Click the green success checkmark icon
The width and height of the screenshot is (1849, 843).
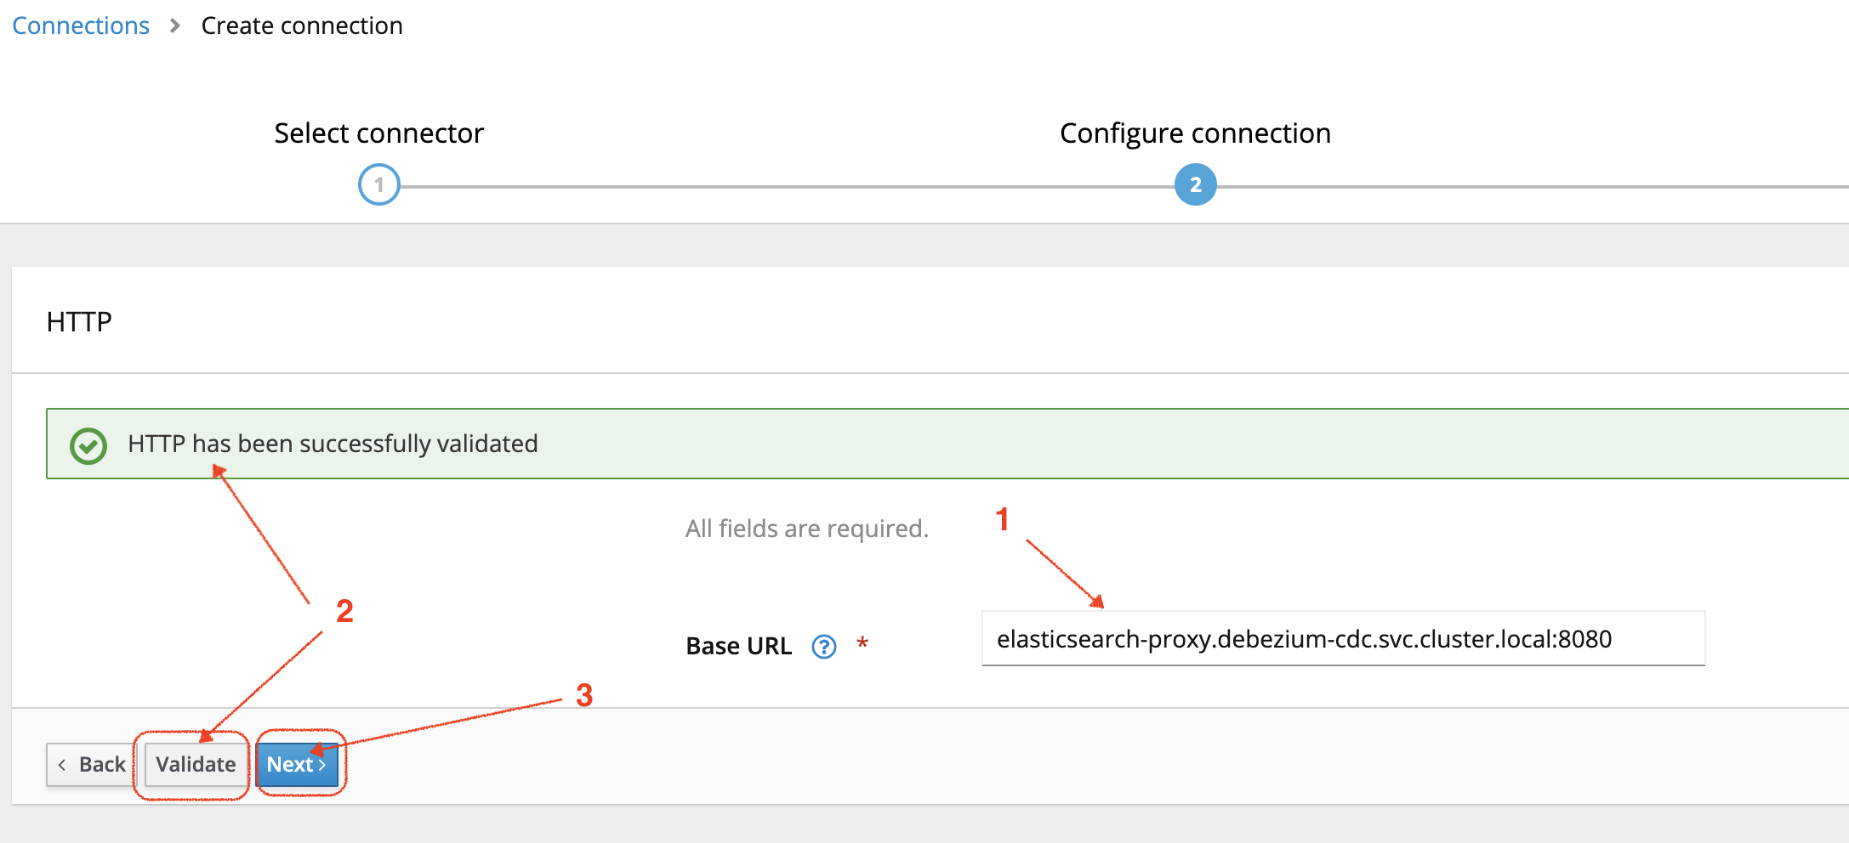click(x=88, y=445)
